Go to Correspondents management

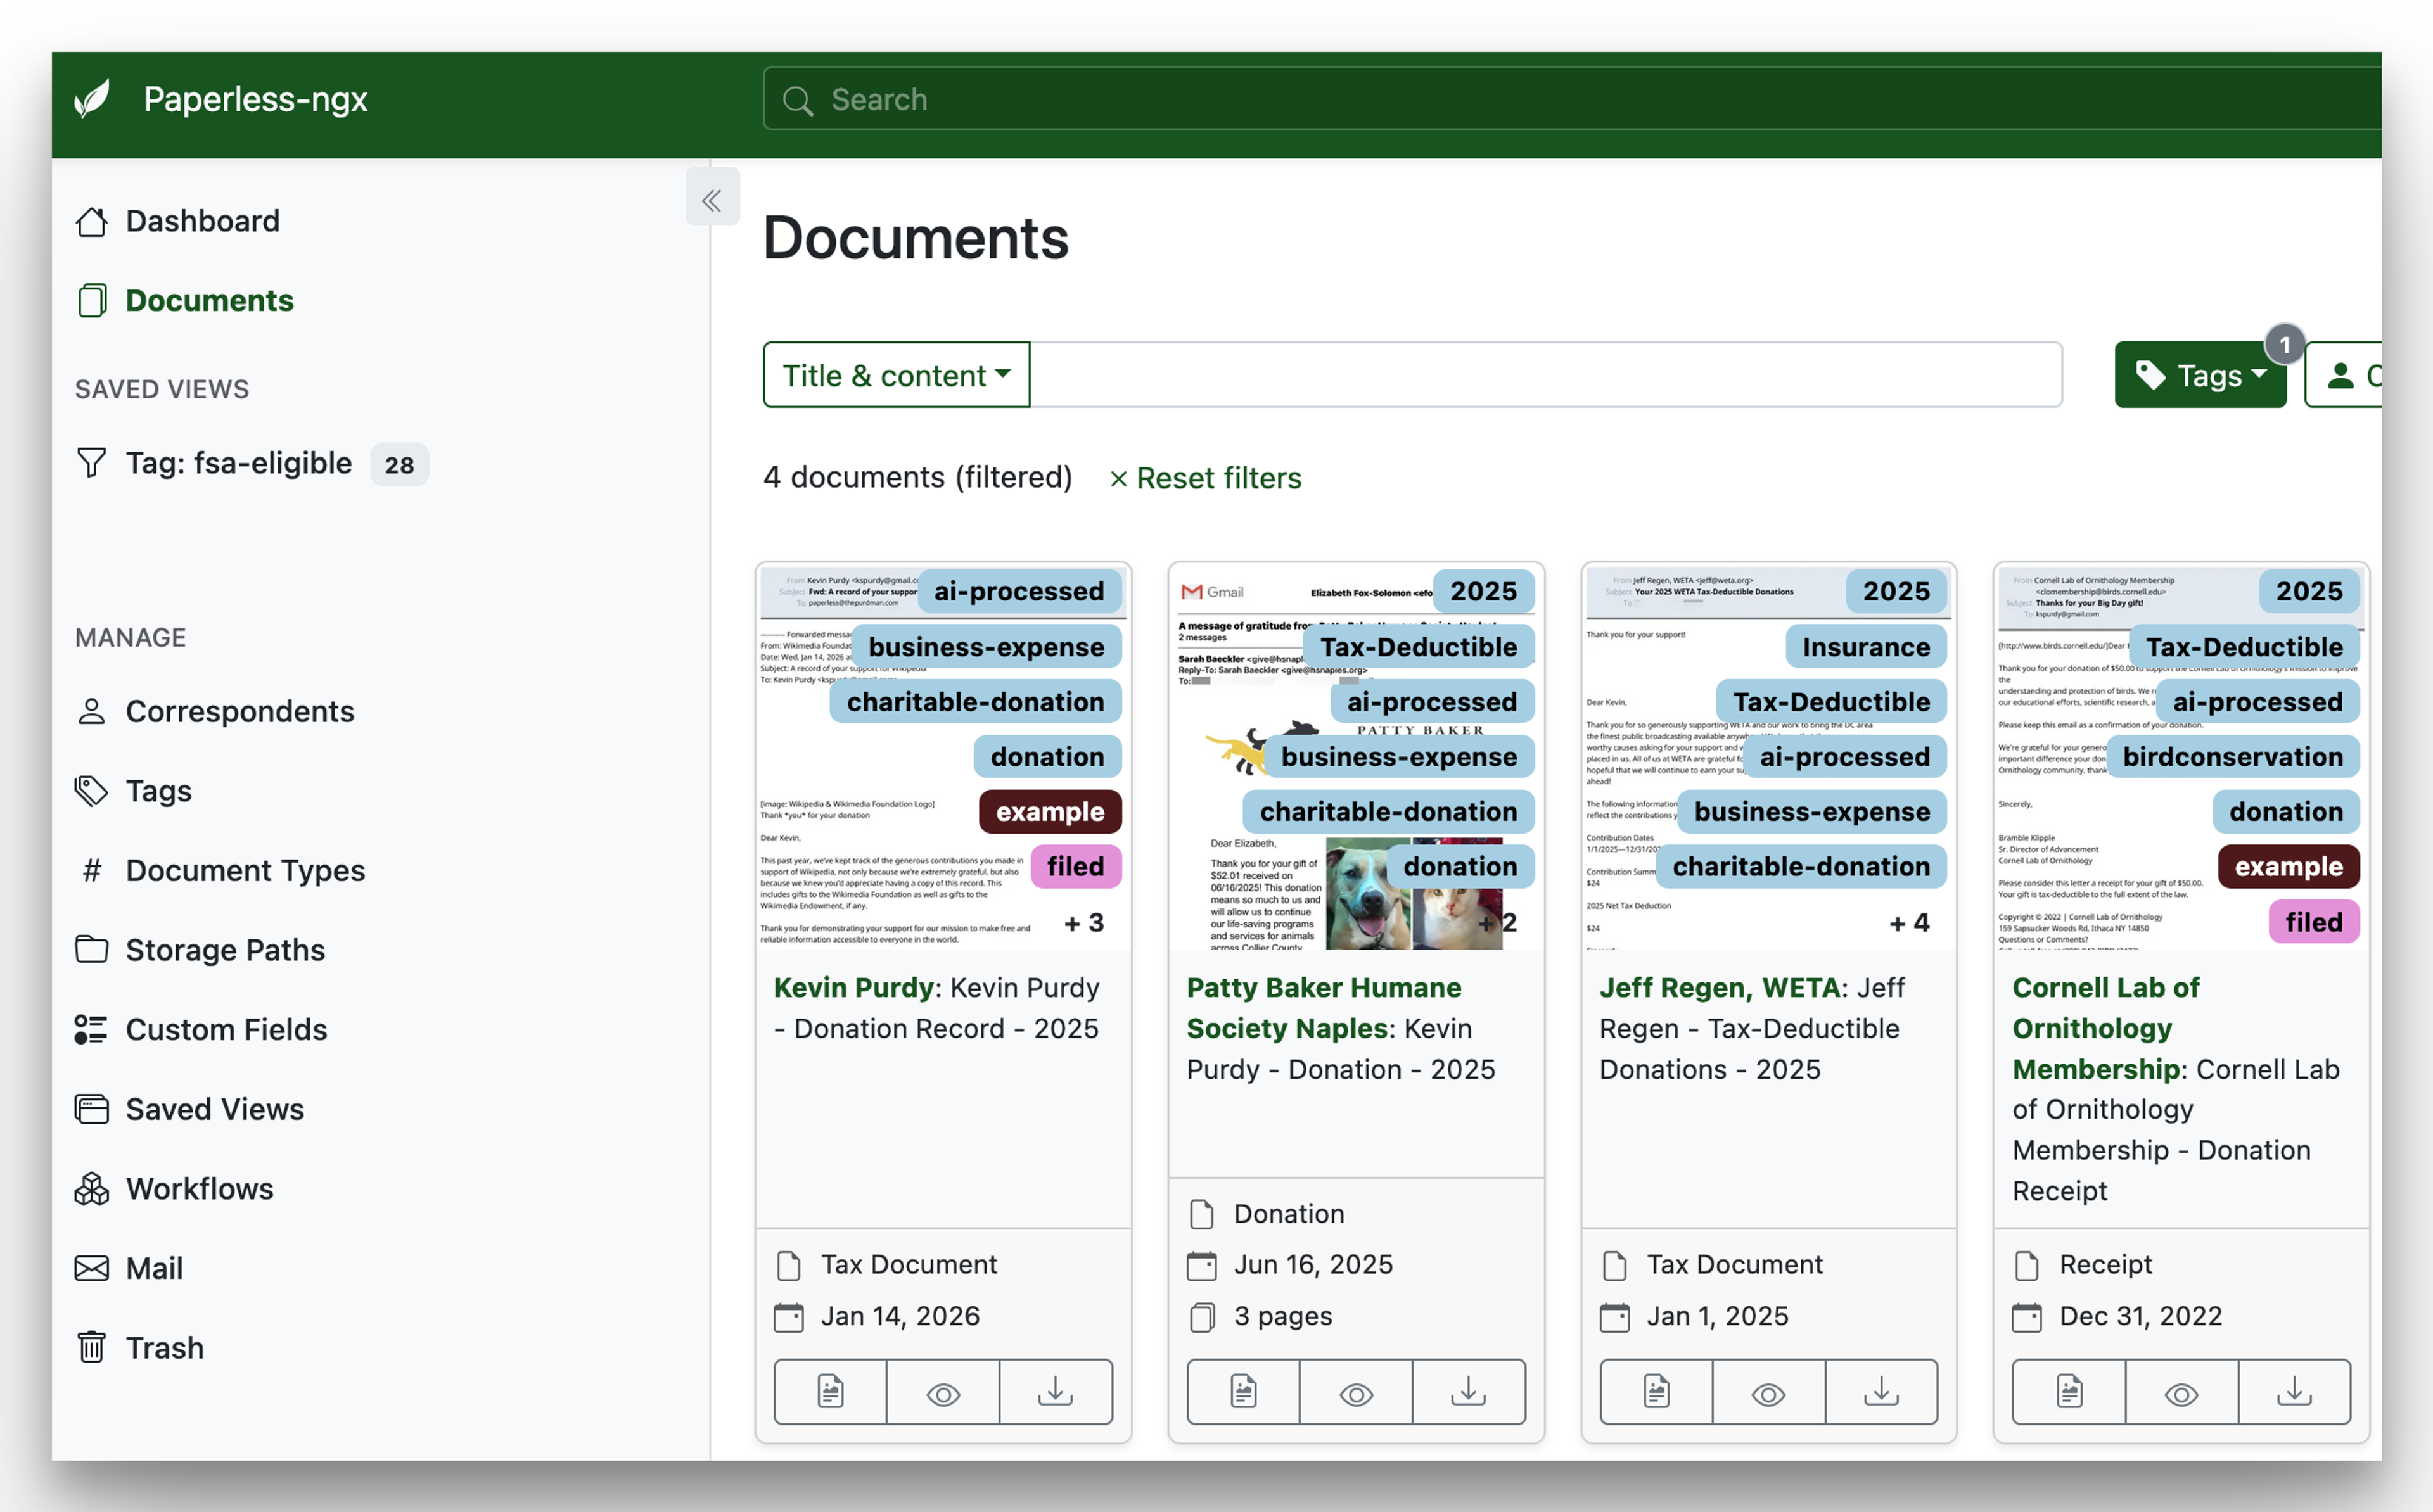215,712
